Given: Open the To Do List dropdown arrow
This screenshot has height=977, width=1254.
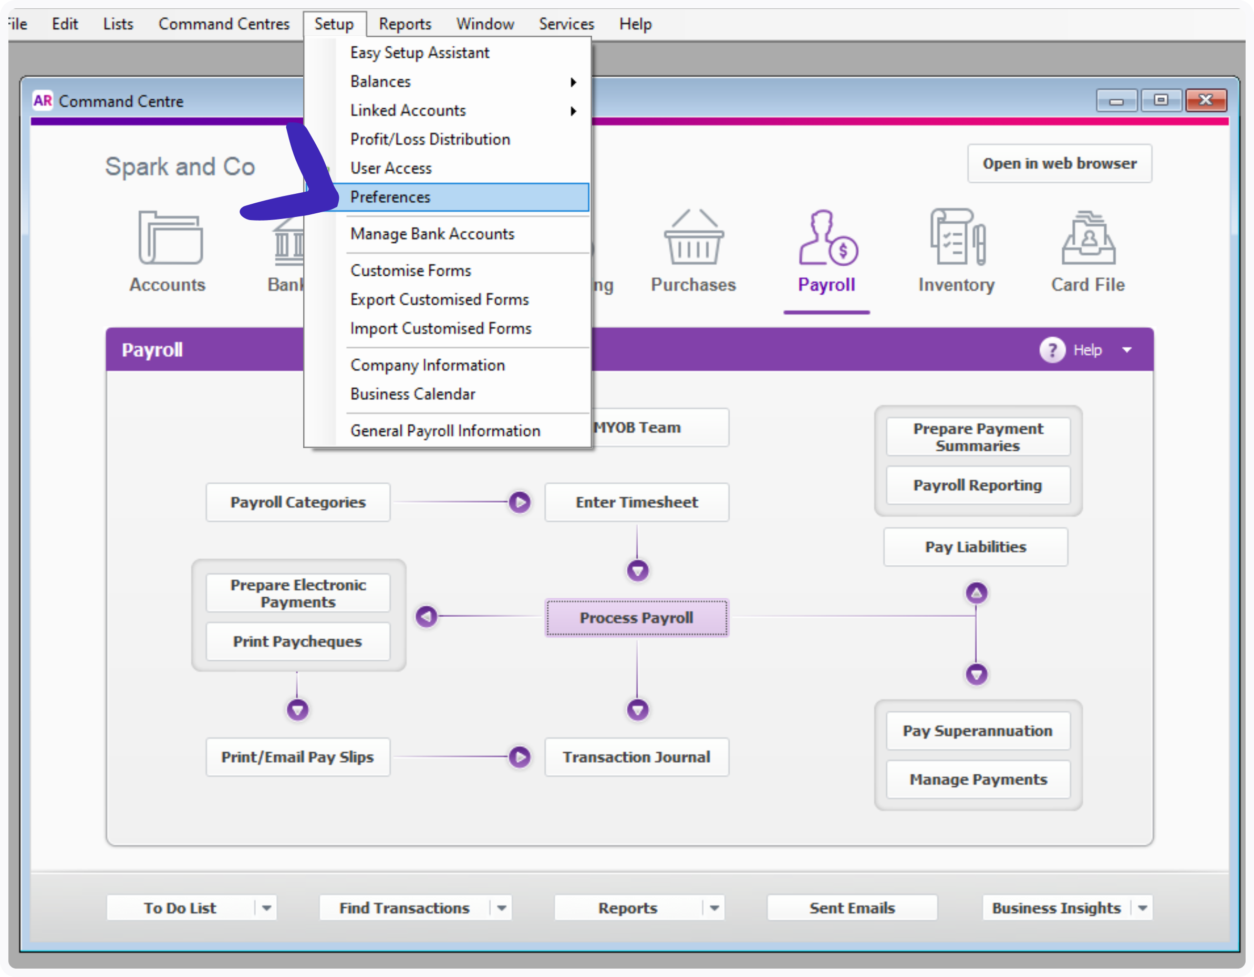Looking at the screenshot, I should pos(266,908).
